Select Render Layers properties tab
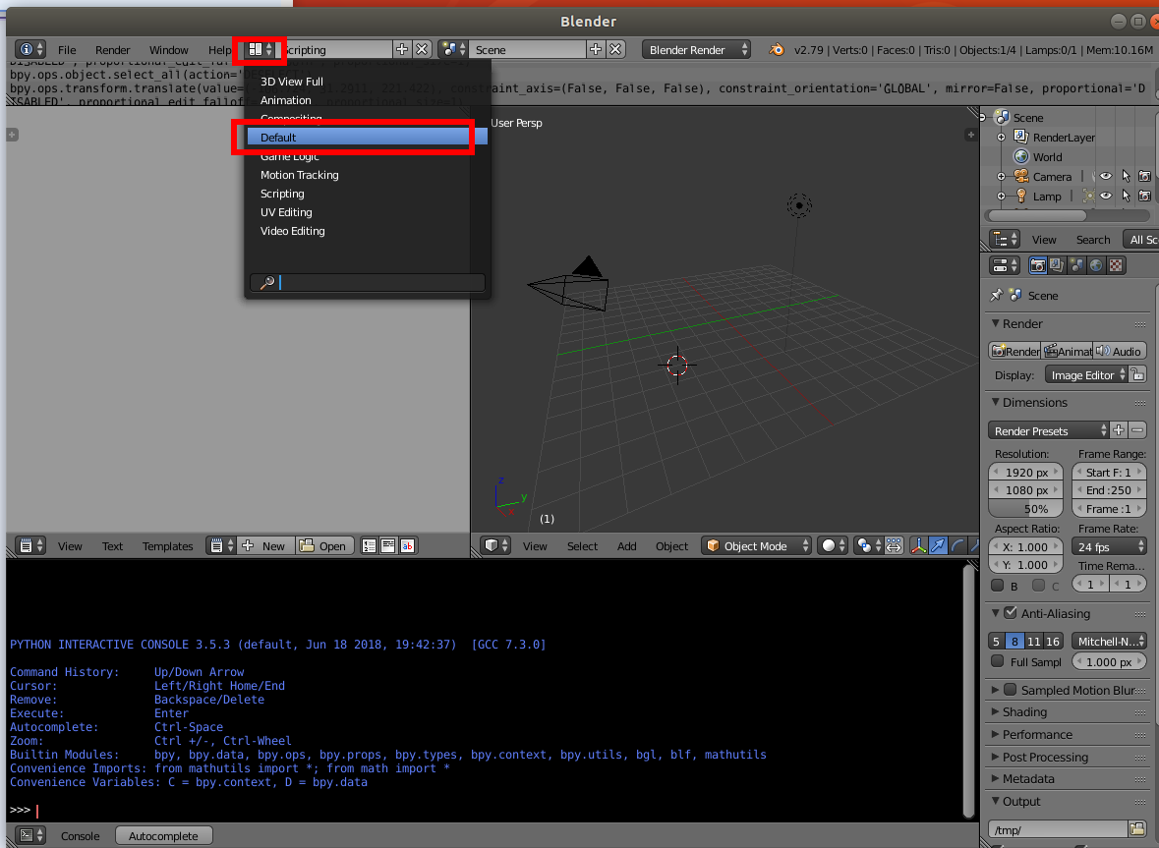This screenshot has width=1159, height=848. click(1057, 265)
